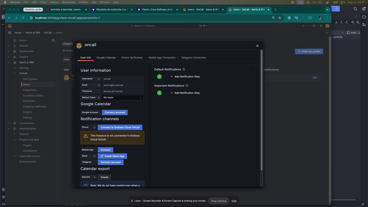This screenshot has height=207, width=368.
Task: Add Notification Step under Default Notifications
Action: 185,77
